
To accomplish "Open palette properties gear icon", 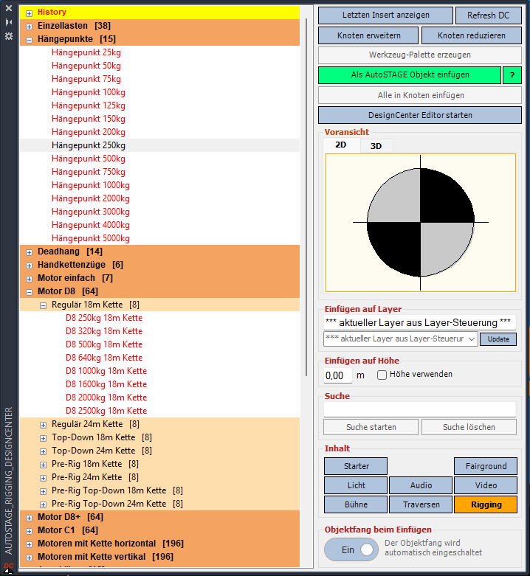I will [9, 35].
